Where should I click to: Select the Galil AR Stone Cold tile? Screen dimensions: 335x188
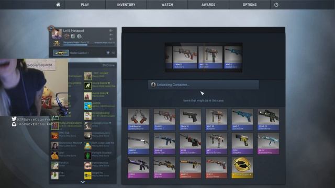(164, 144)
